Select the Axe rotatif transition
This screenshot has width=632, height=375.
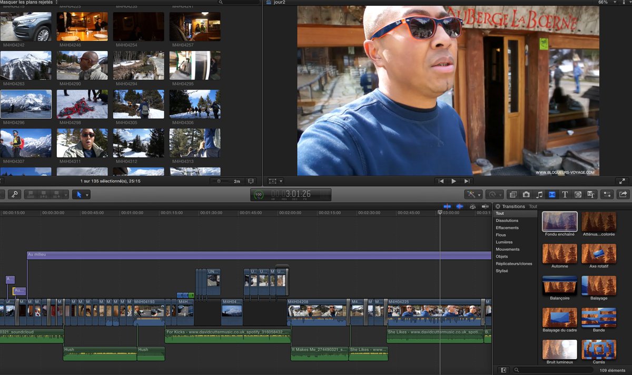pos(599,254)
